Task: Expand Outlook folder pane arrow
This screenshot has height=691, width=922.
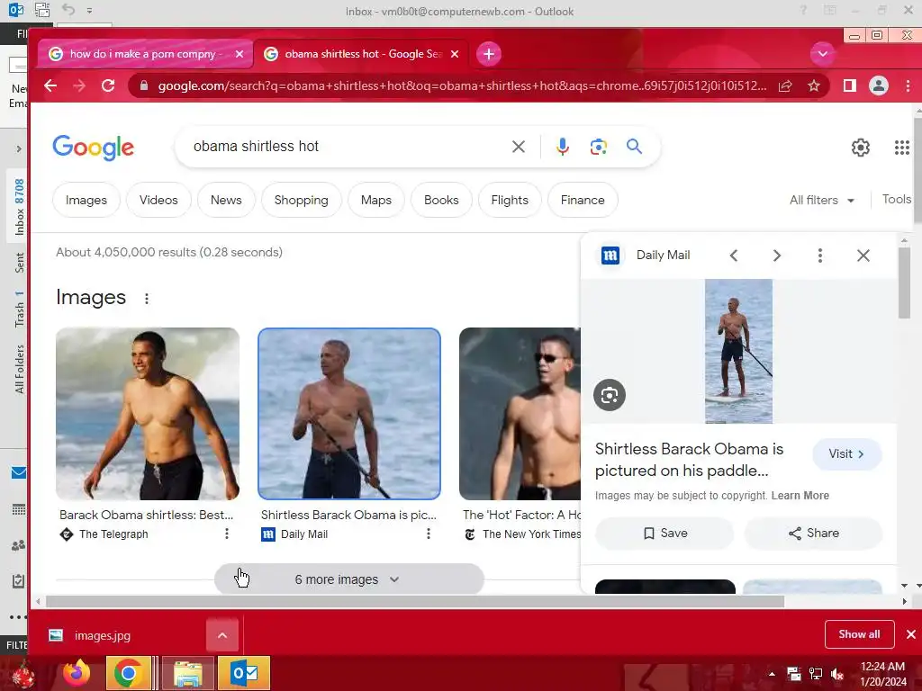Action: (x=19, y=149)
